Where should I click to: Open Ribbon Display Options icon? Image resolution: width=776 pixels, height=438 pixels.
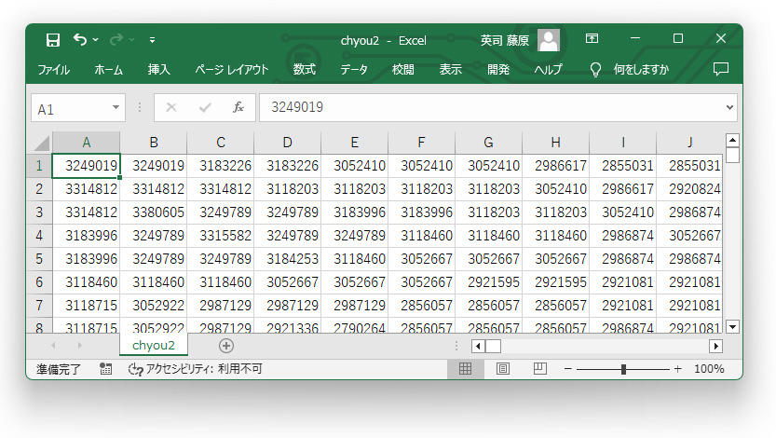592,38
